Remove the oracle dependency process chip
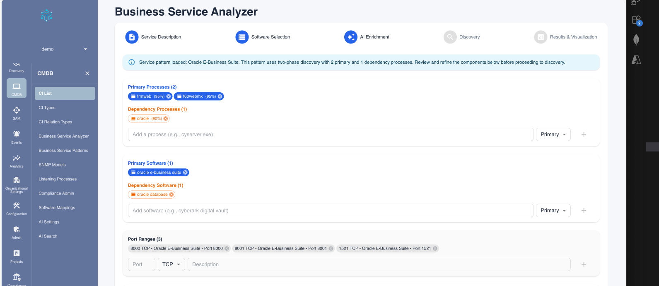Image resolution: width=659 pixels, height=286 pixels. (x=166, y=118)
